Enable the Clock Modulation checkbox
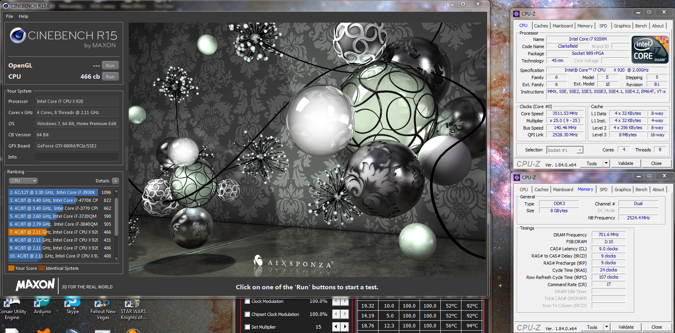This screenshot has height=333, width=675. point(247,301)
